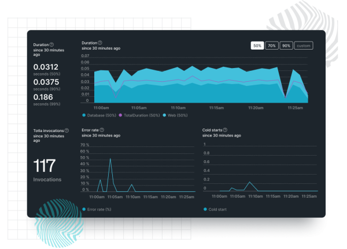The width and height of the screenshot is (347, 249).
Task: Click the Database (50%) legend dot
Action: pyautogui.click(x=84, y=115)
